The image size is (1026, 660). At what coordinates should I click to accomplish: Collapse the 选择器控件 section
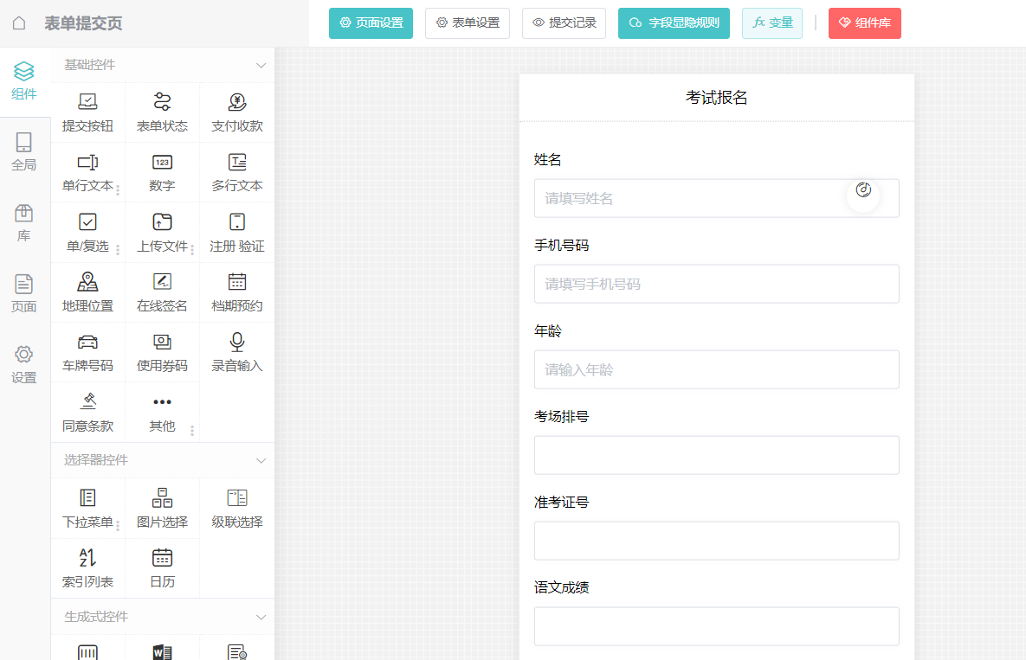[x=261, y=460]
